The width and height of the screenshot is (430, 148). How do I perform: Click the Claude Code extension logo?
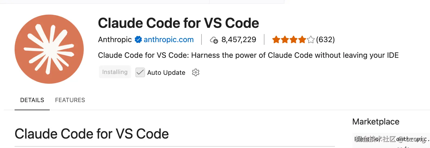coord(49,49)
